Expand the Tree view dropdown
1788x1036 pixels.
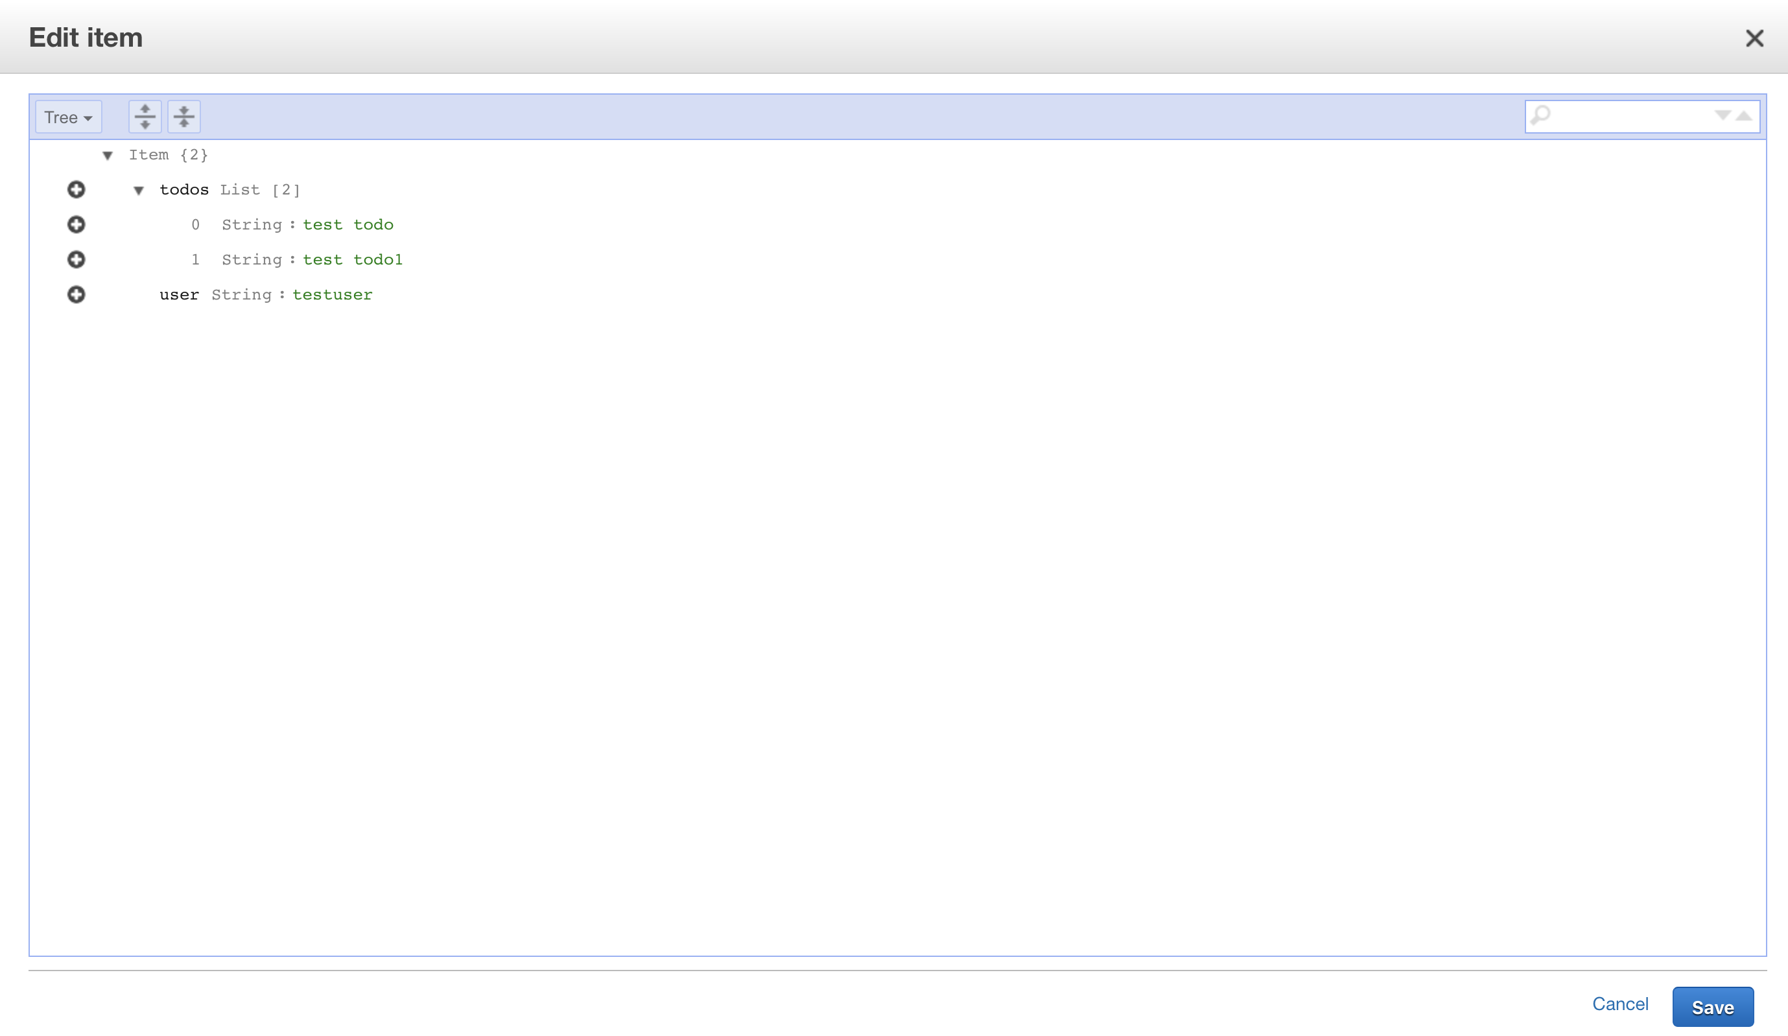tap(68, 117)
